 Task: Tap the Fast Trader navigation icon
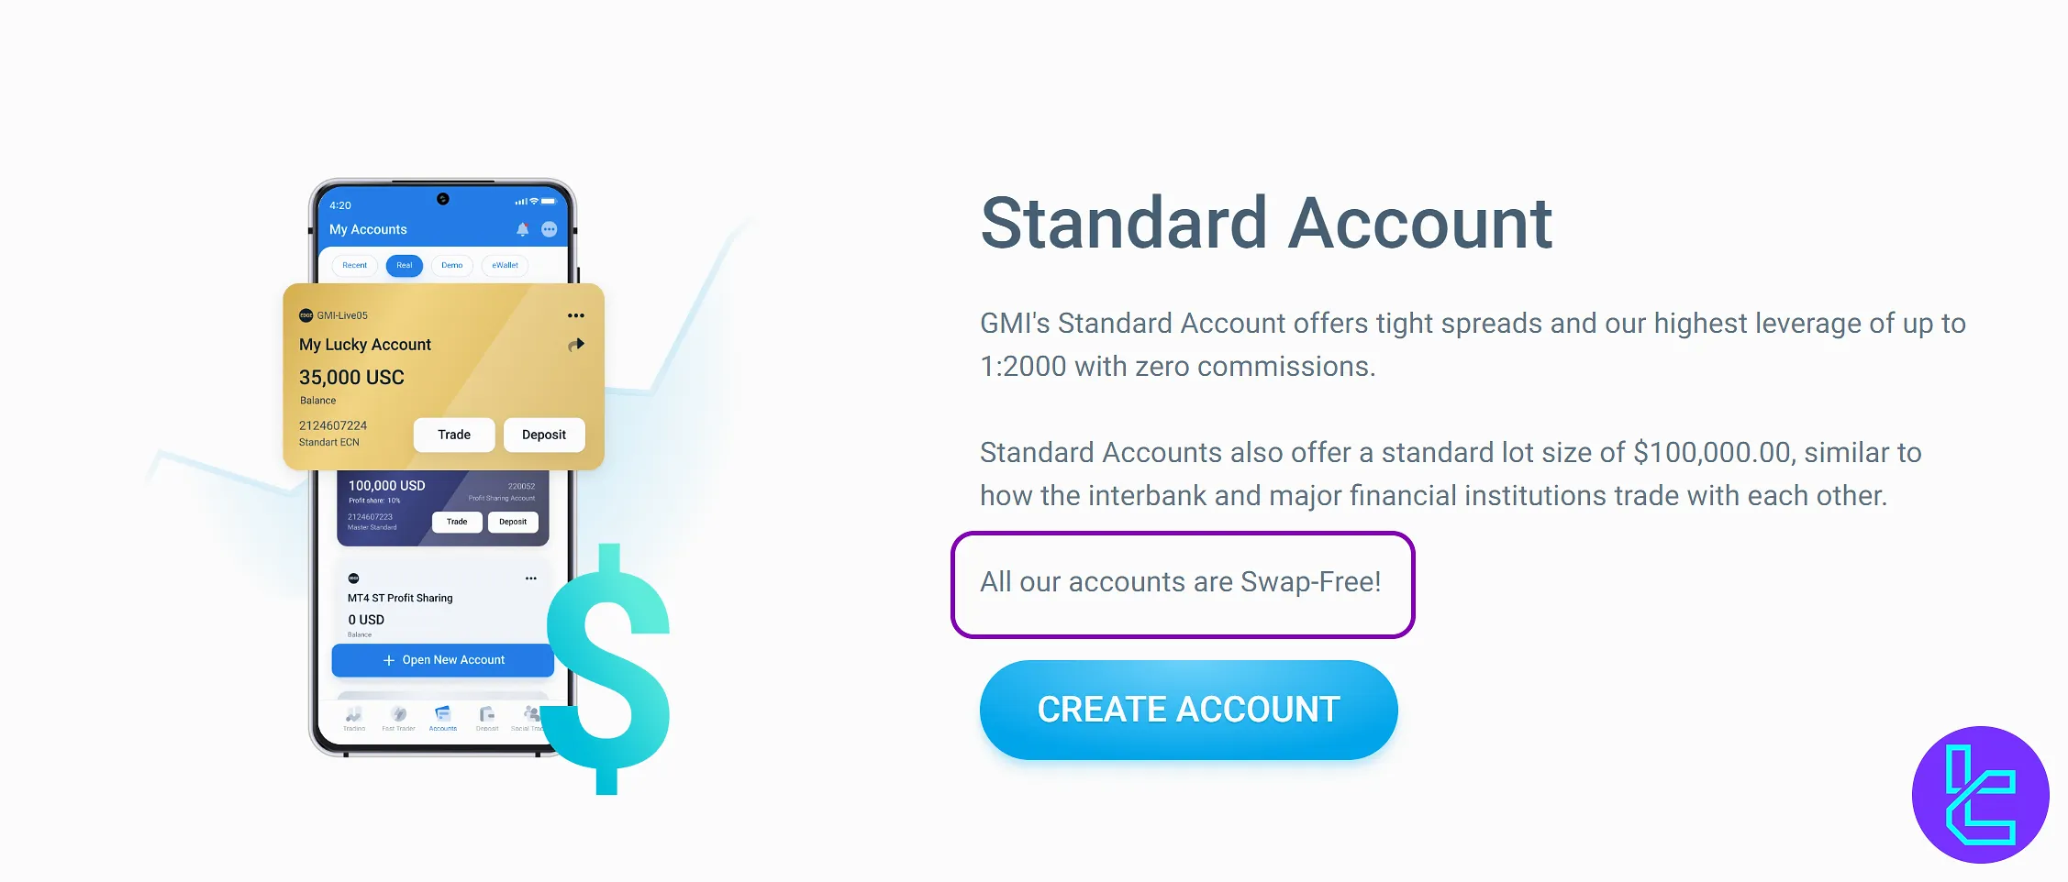pyautogui.click(x=398, y=717)
